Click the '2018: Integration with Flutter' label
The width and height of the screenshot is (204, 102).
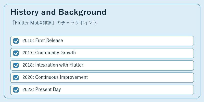pyautogui.click(x=53, y=65)
